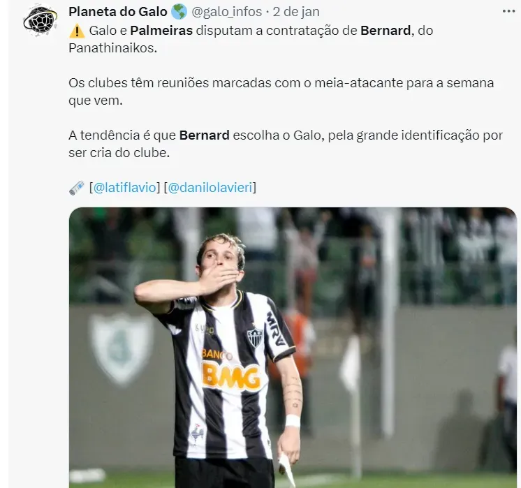Open the tweet via the '2 de jan' timestamp

pos(296,12)
